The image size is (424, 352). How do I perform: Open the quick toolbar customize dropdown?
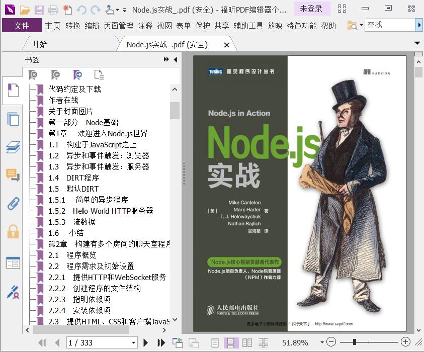coord(124,10)
